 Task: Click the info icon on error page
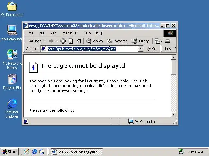coord(33,67)
